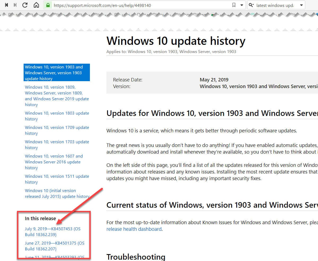Click the 'Release Date:' label
This screenshot has height=261, width=318.
click(128, 80)
